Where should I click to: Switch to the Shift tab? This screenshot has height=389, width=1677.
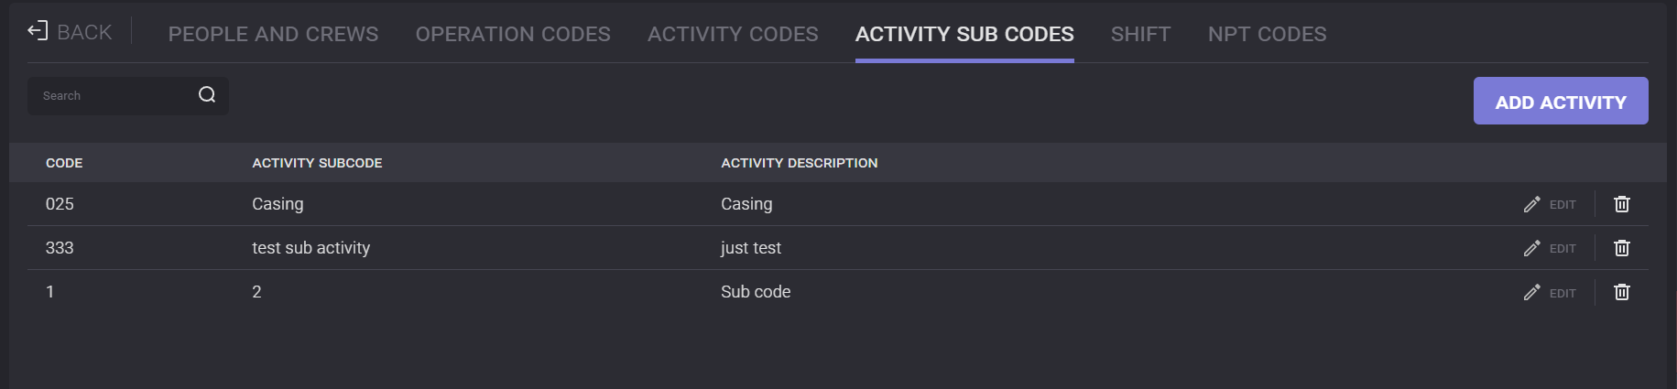(1140, 34)
